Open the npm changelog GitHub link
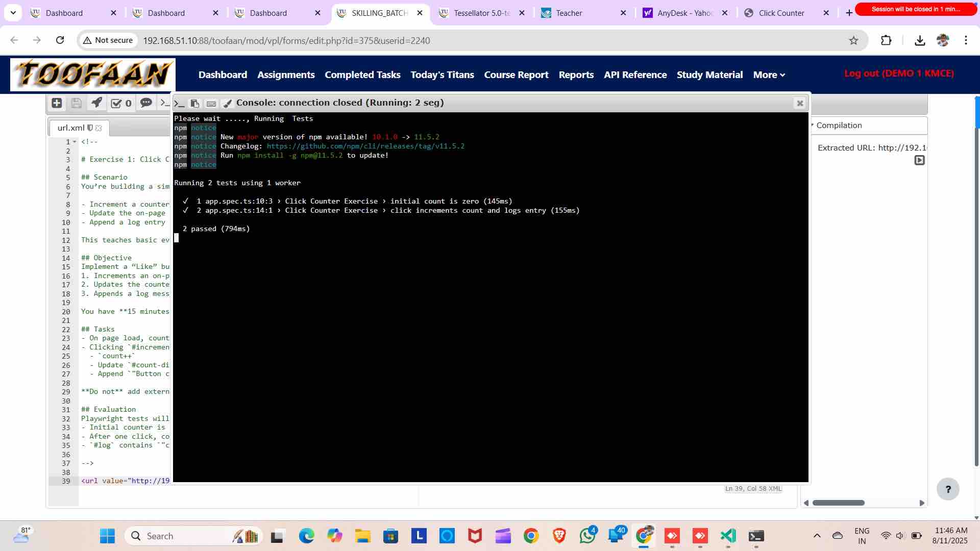The height and width of the screenshot is (551, 980). [x=365, y=146]
